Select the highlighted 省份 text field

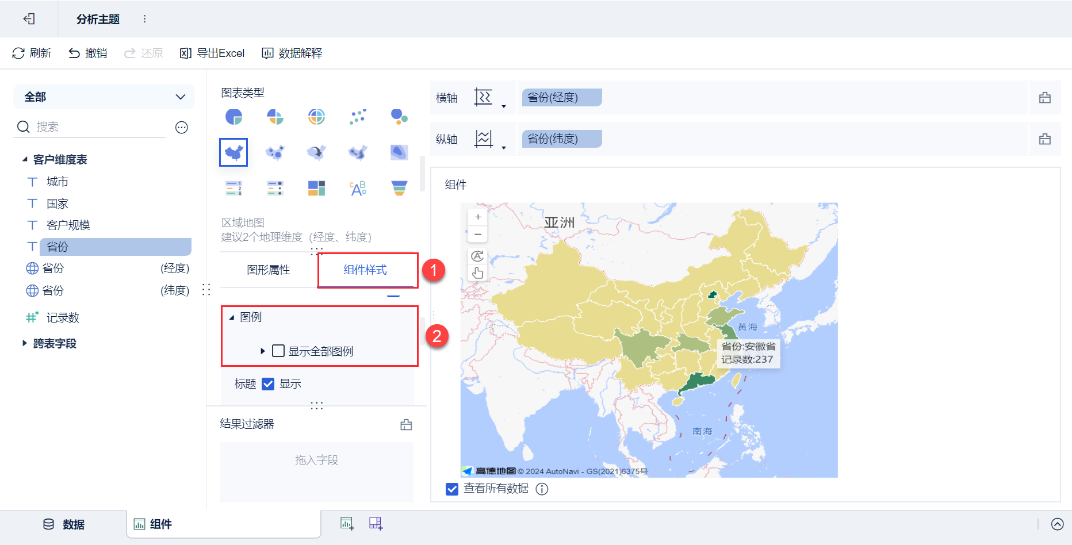point(115,247)
